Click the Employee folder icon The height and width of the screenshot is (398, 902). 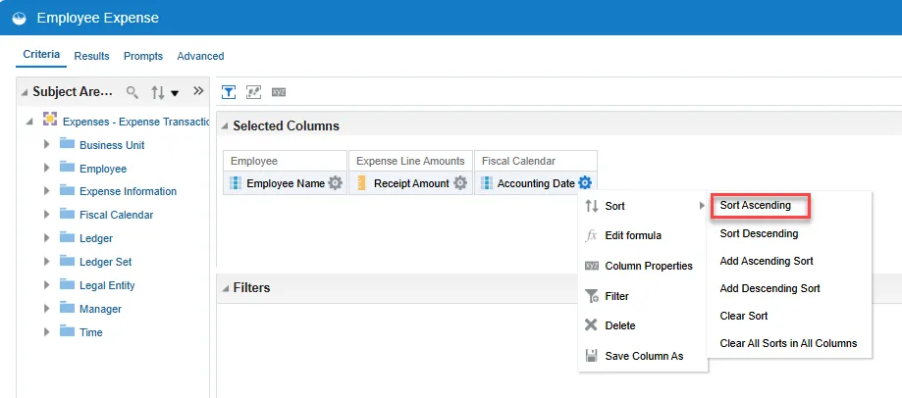(68, 167)
